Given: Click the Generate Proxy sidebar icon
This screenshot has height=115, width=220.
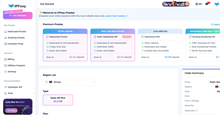Looking at the screenshot, I should pos(6,44).
